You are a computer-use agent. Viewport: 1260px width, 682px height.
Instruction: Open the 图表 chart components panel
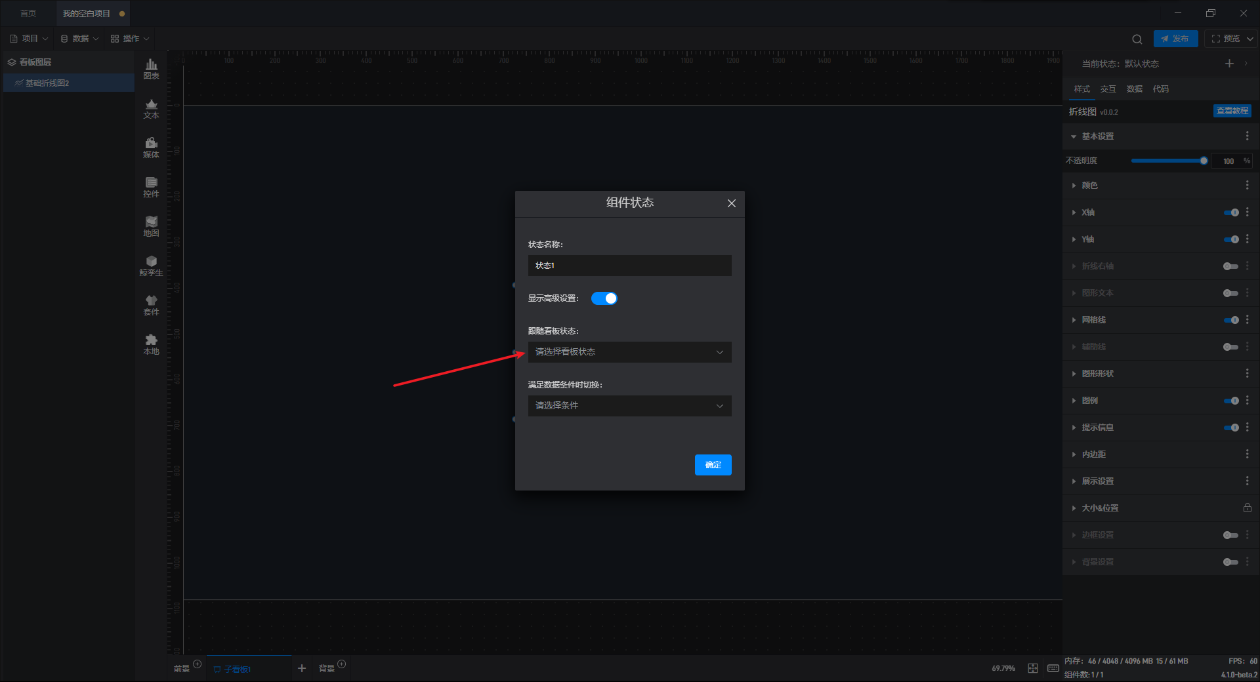151,69
